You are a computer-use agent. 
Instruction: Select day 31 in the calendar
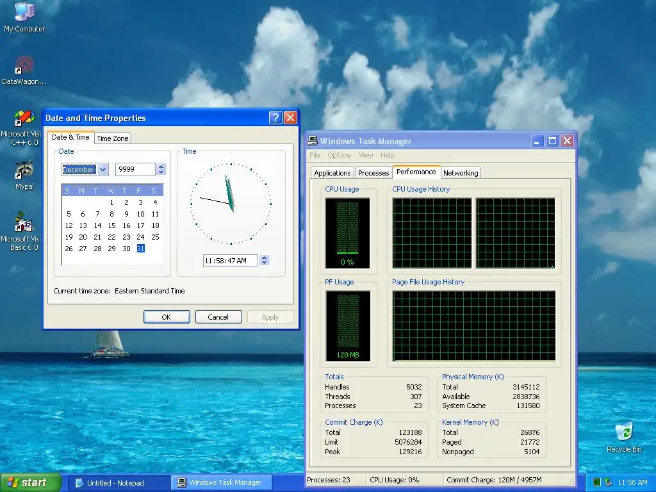[140, 249]
